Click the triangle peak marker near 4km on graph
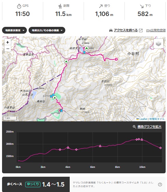The width and height of the screenshot is (167, 192). [x=68, y=147]
